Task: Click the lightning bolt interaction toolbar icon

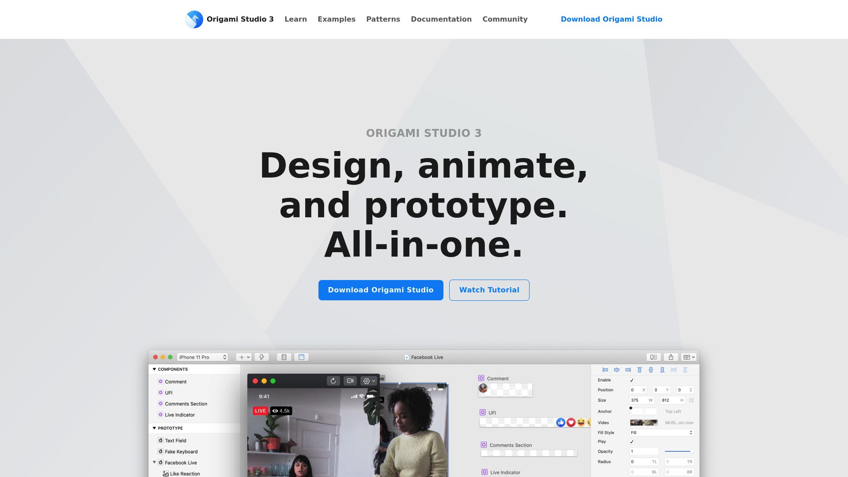Action: point(261,357)
